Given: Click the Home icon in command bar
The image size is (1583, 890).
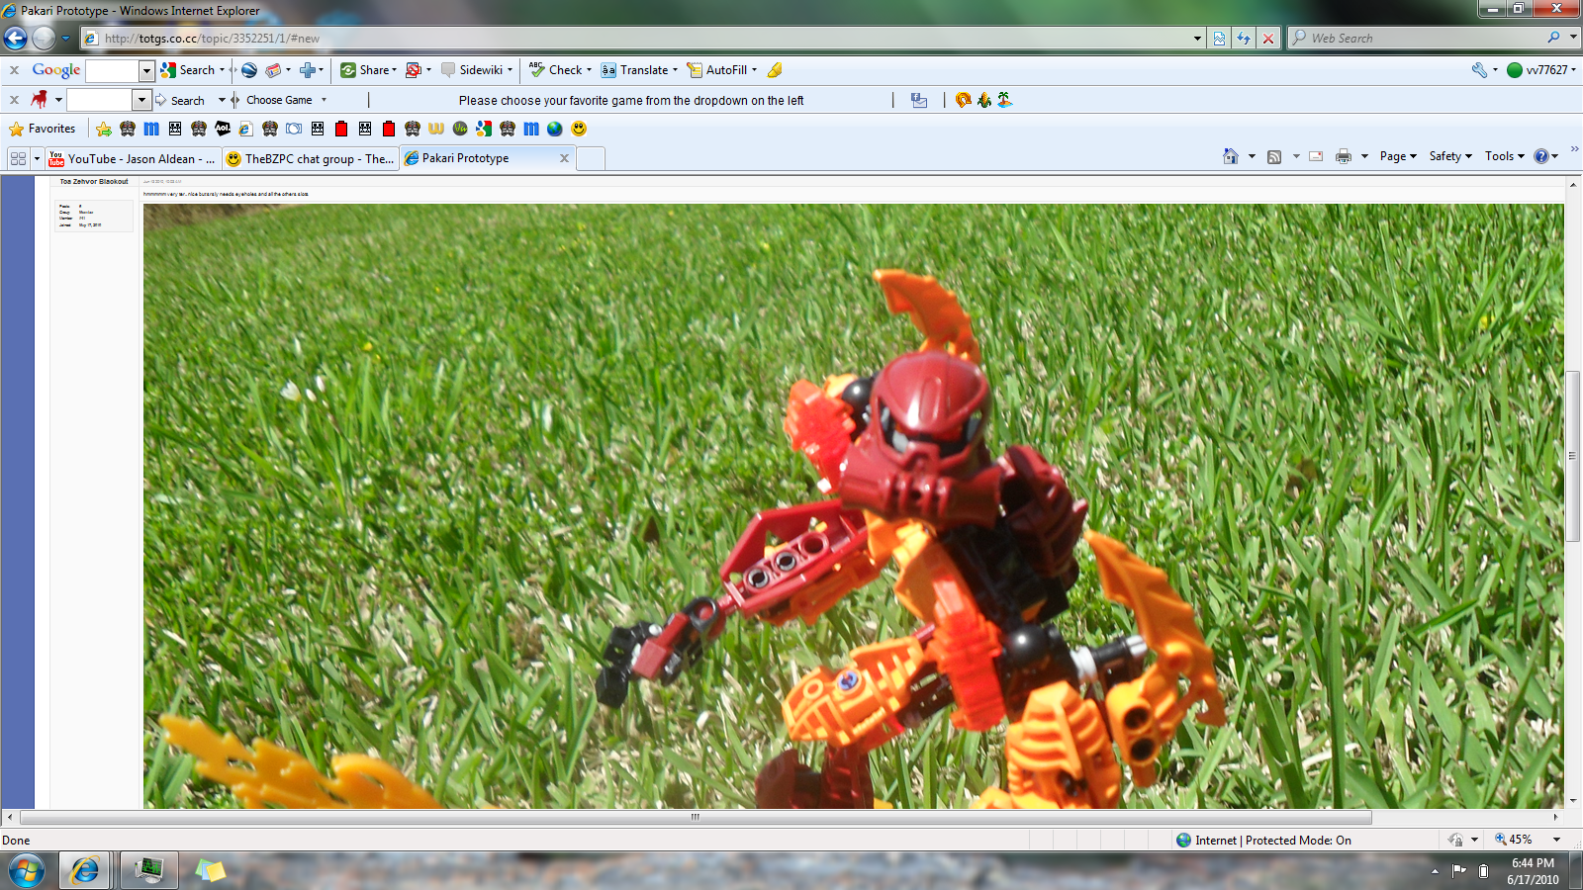Looking at the screenshot, I should [x=1231, y=156].
